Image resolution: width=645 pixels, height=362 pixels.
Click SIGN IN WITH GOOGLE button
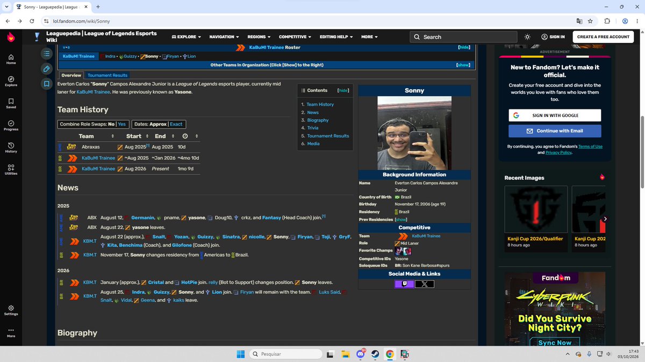[x=555, y=115]
